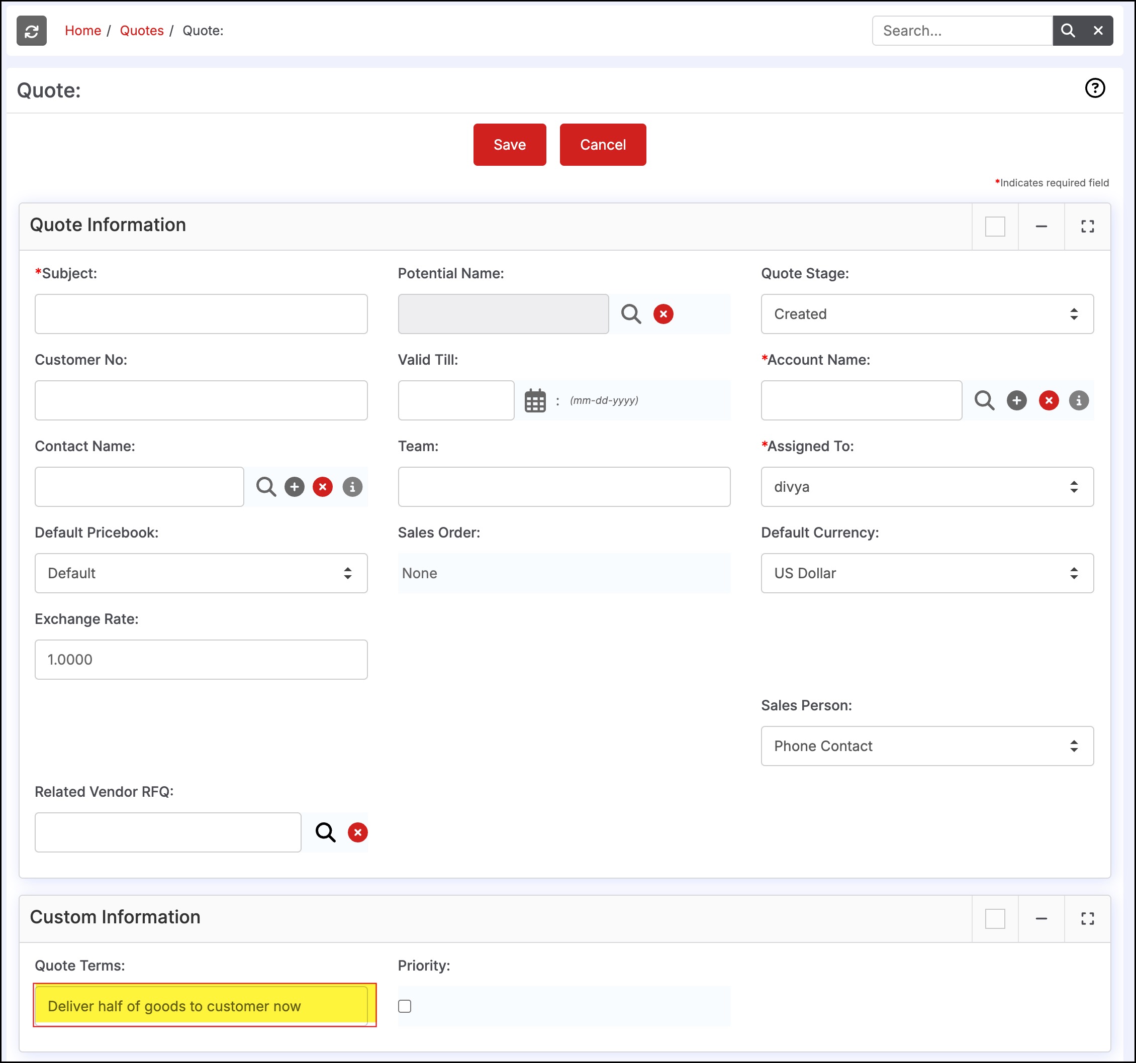The height and width of the screenshot is (1063, 1136).
Task: Click the '(mm-dd-yyyy)' date format hint
Action: [x=604, y=400]
